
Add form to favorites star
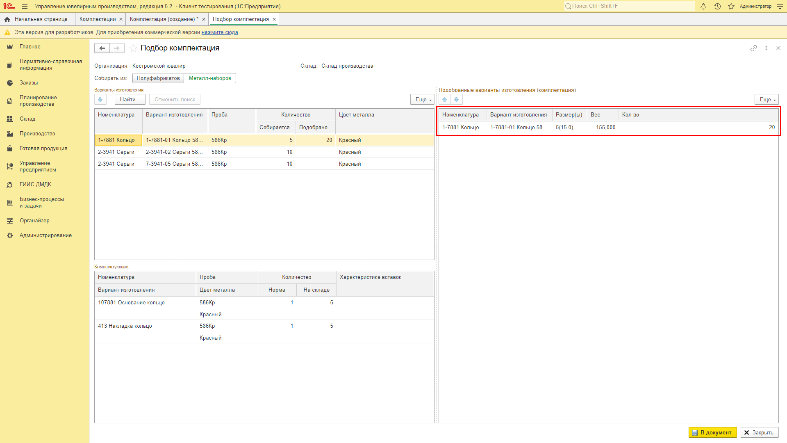click(x=133, y=48)
